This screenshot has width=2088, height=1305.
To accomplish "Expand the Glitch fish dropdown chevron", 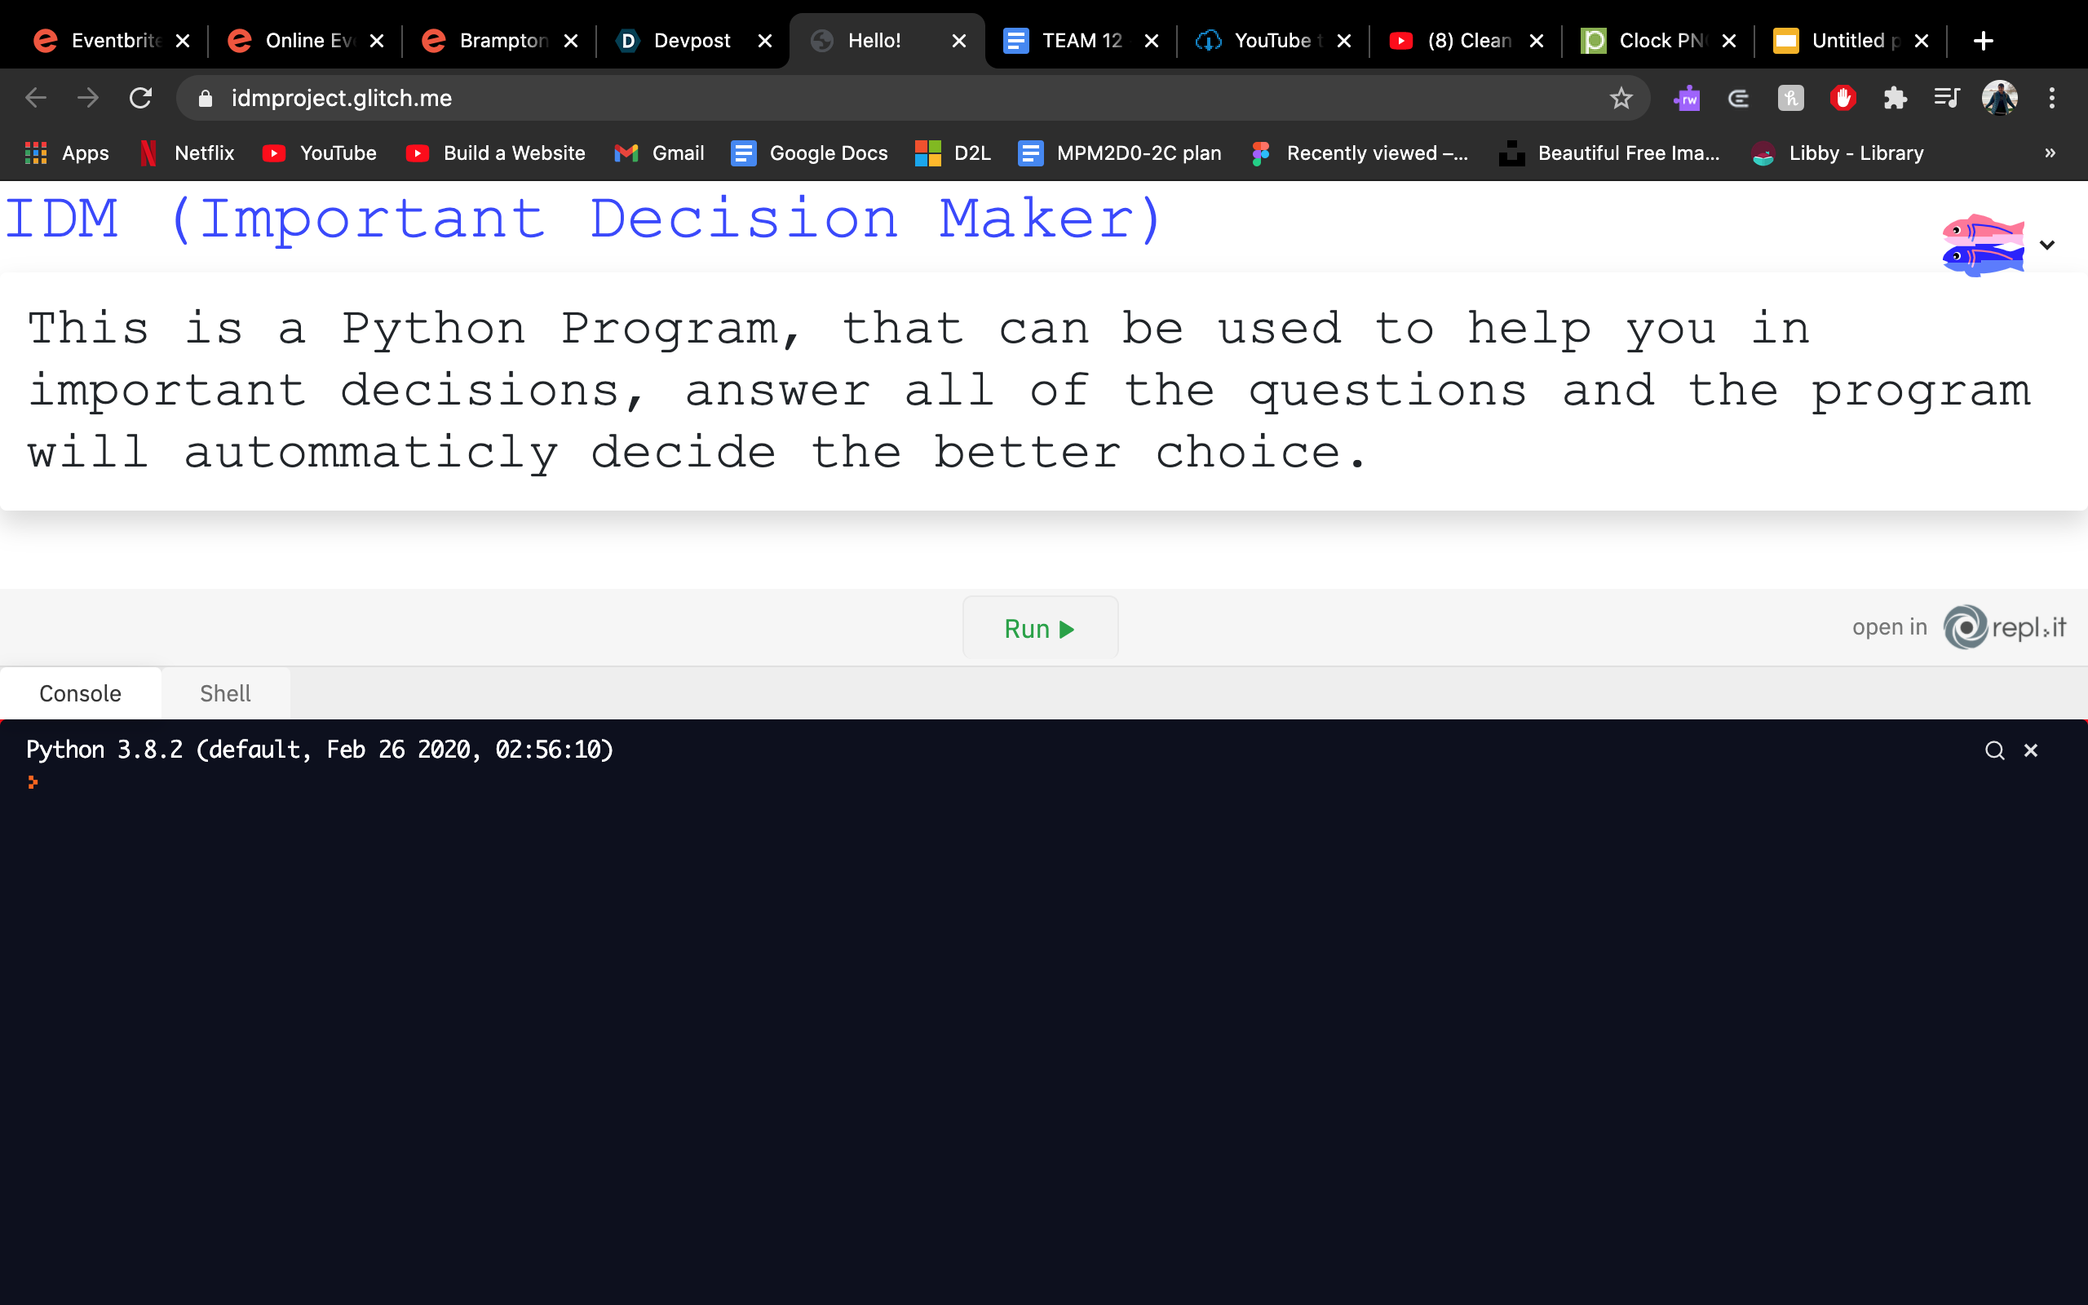I will 2047,246.
